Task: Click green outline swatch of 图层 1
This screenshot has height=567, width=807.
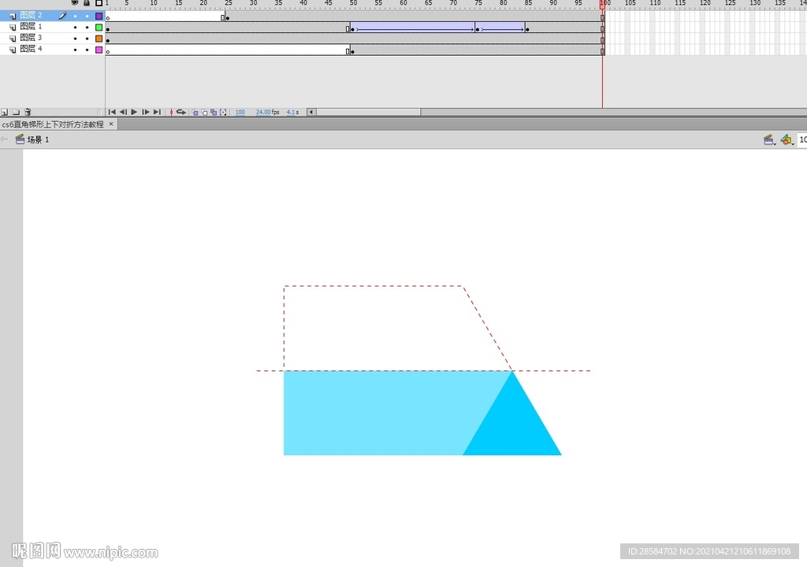Action: click(99, 28)
